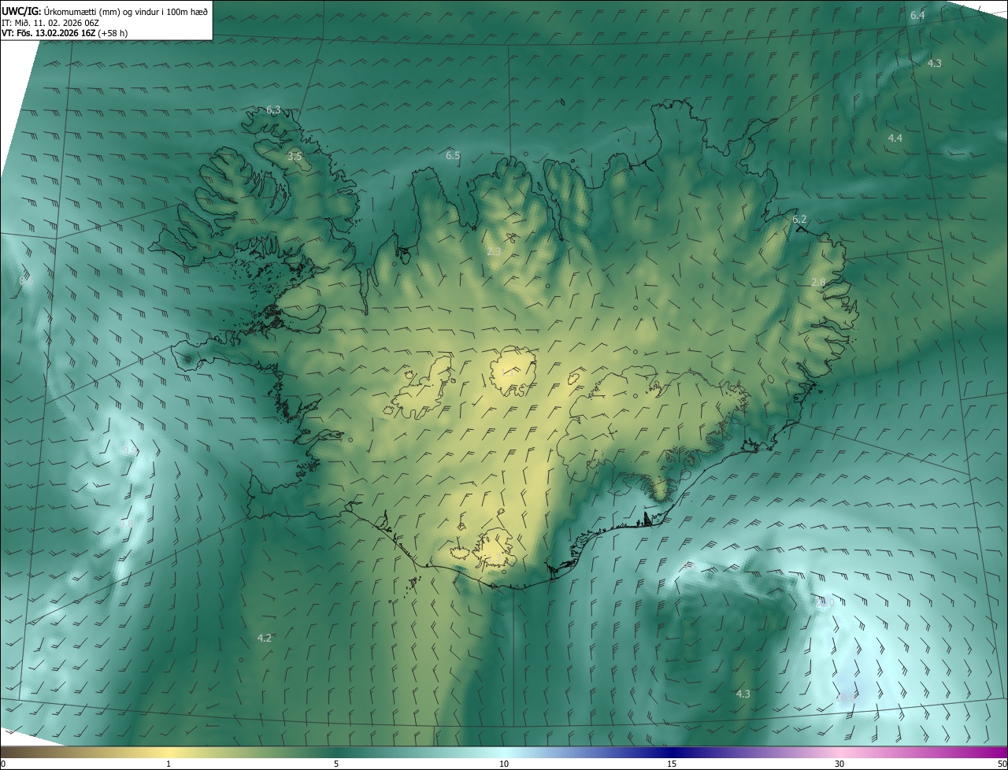Click the colorbar tick label 10

[x=504, y=764]
